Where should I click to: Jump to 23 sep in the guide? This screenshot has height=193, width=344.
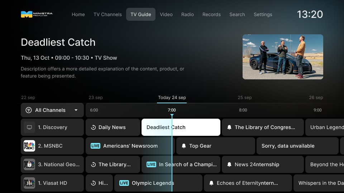pos(96,98)
